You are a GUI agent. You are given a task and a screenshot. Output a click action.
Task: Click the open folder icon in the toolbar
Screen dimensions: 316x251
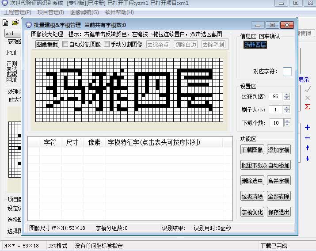pyautogui.click(x=15, y=23)
